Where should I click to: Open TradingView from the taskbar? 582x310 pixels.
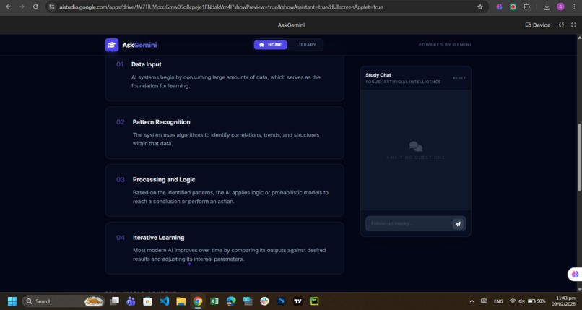tap(297, 301)
